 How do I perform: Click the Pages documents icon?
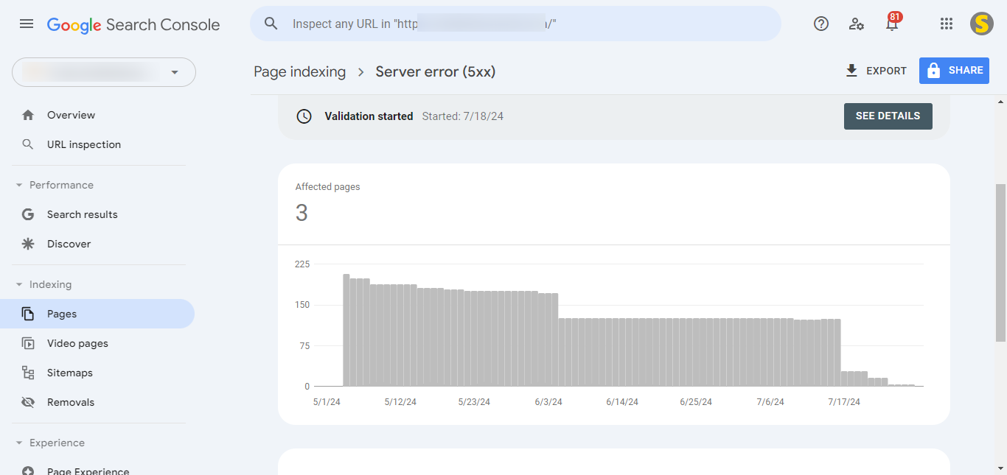(28, 314)
